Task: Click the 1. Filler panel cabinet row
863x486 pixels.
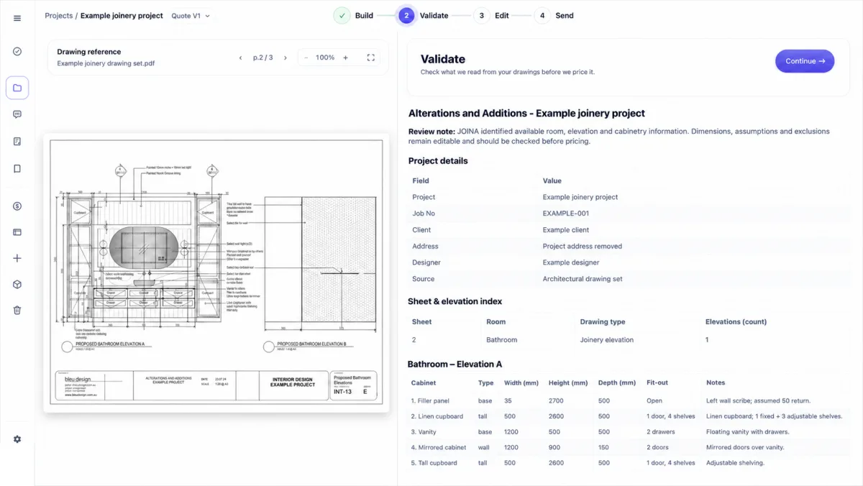Action: (629, 400)
